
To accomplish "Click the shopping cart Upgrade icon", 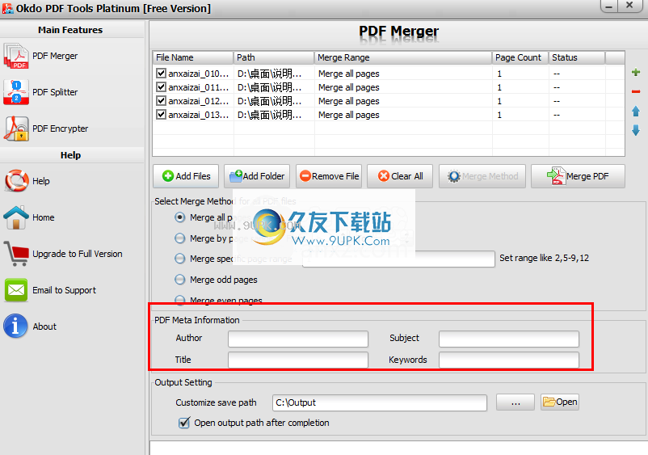I will [x=16, y=253].
